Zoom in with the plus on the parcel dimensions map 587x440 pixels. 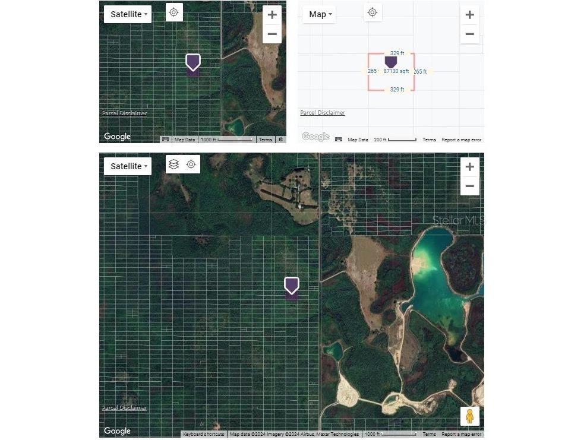(x=469, y=15)
